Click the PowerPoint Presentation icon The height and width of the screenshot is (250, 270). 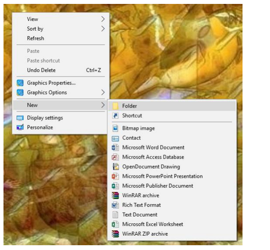click(115, 176)
